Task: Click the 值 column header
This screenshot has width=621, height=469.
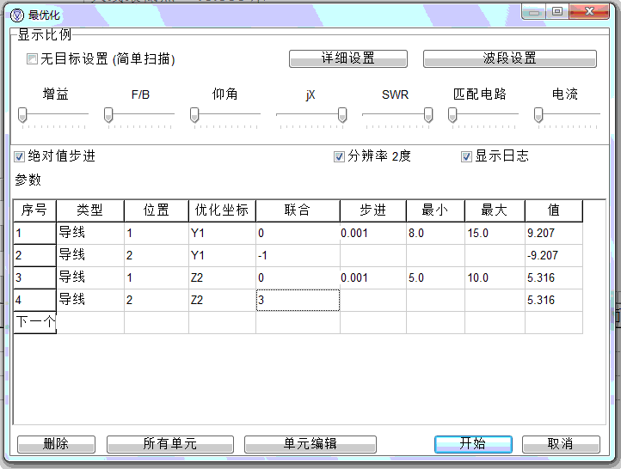Action: 554,210
